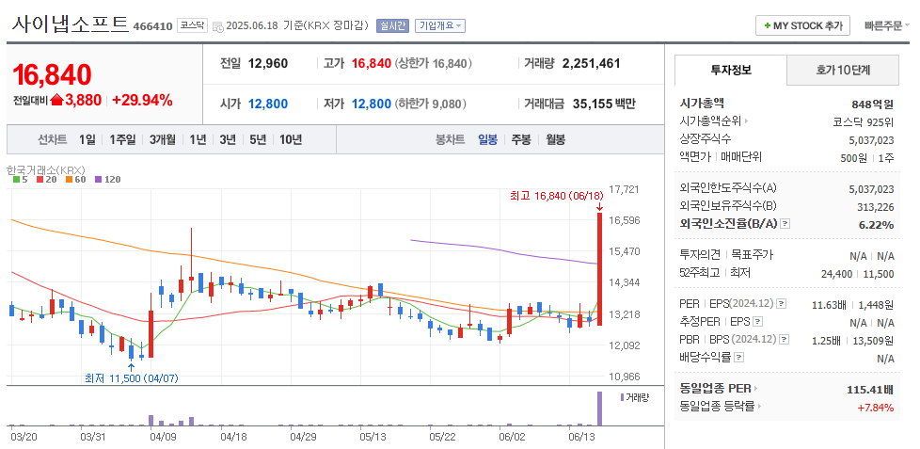Click the change rate +29.94%

[x=142, y=100]
